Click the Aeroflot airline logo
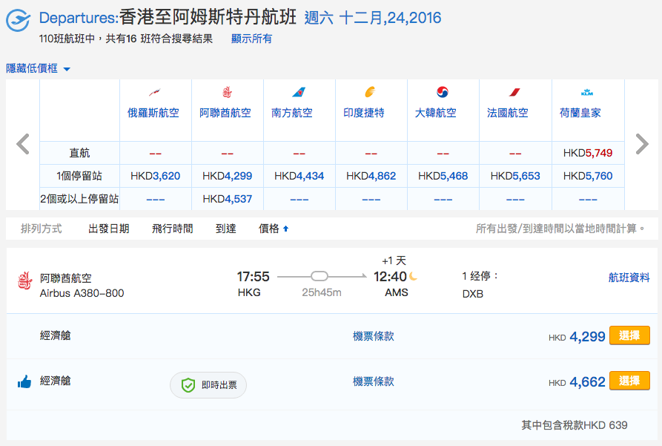 154,92
